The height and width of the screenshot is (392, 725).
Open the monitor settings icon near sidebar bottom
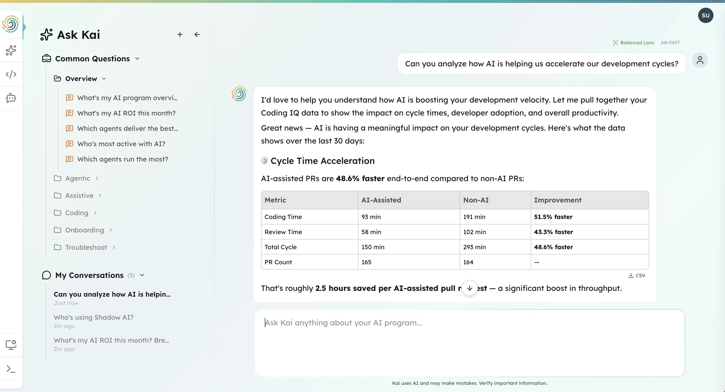click(11, 344)
